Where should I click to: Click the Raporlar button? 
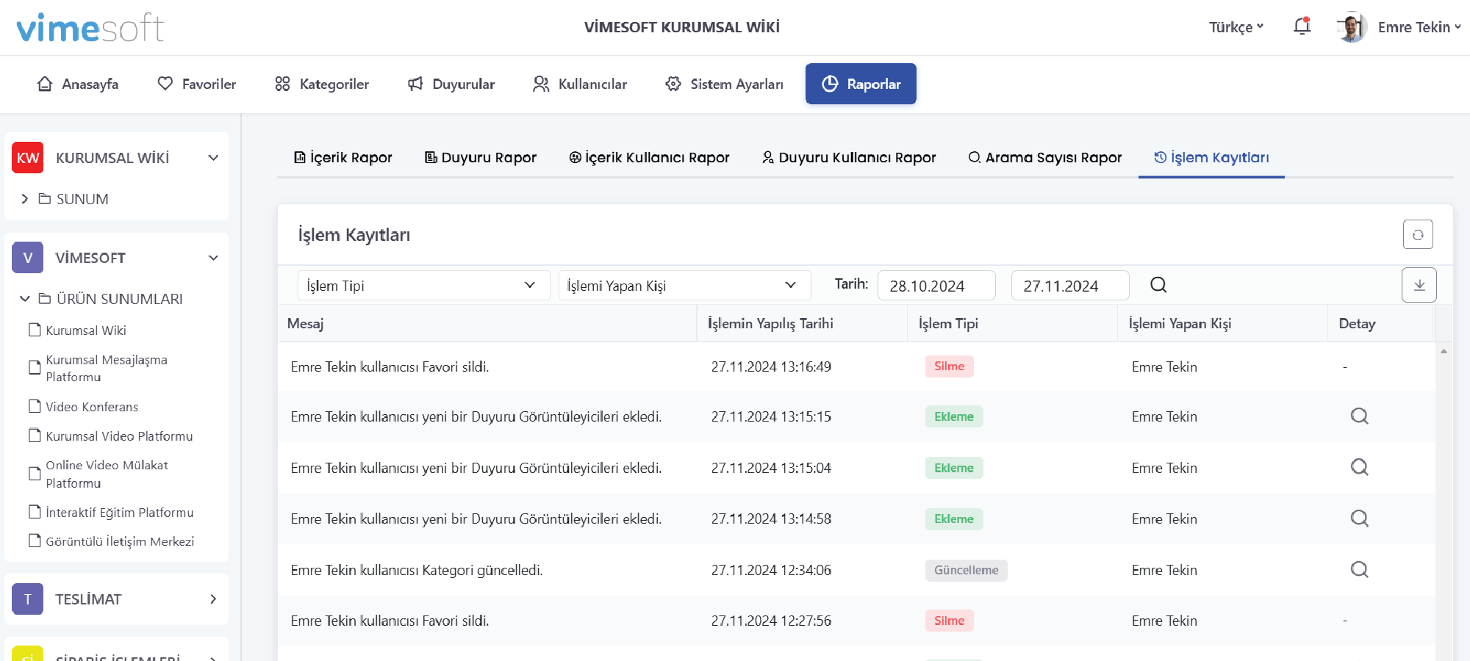(x=861, y=84)
